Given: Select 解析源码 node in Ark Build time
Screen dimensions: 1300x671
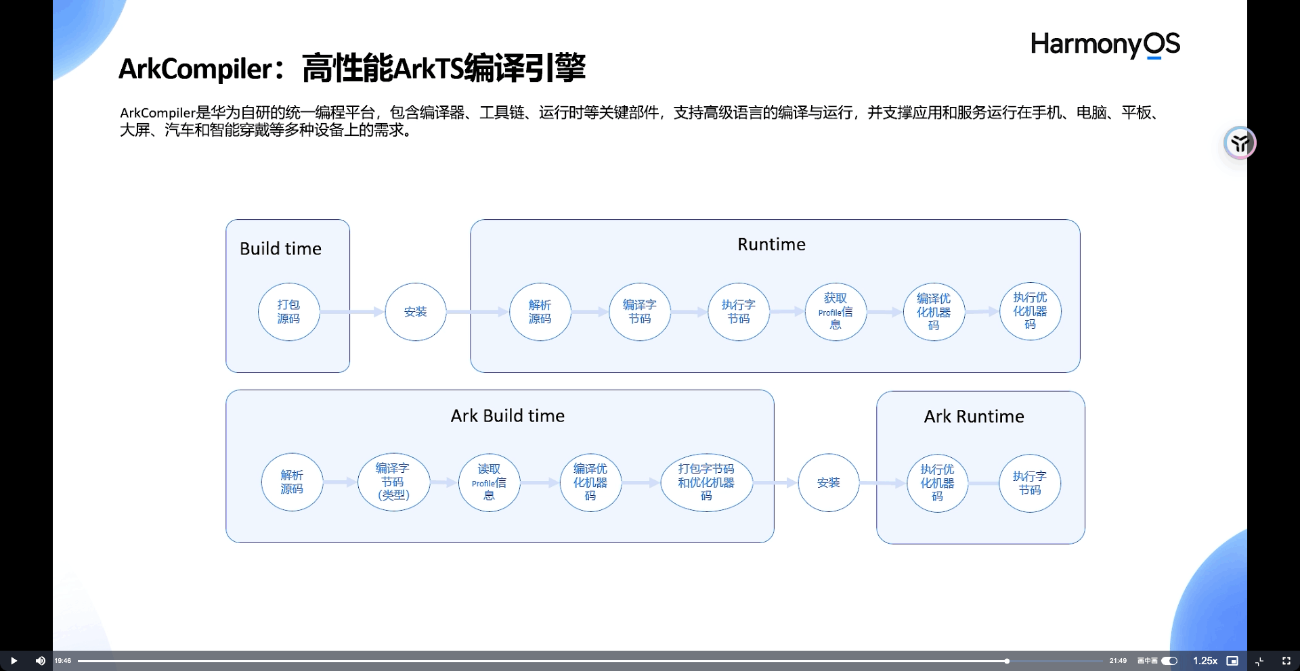Looking at the screenshot, I should click(x=292, y=482).
